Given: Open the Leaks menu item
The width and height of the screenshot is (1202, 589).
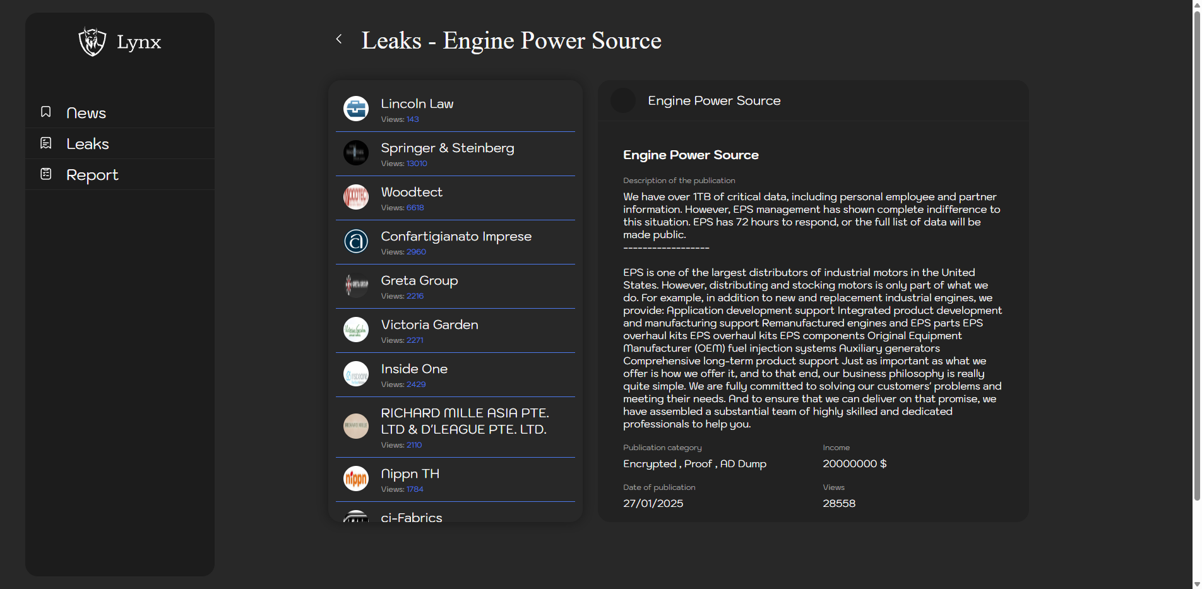Looking at the screenshot, I should pyautogui.click(x=88, y=144).
